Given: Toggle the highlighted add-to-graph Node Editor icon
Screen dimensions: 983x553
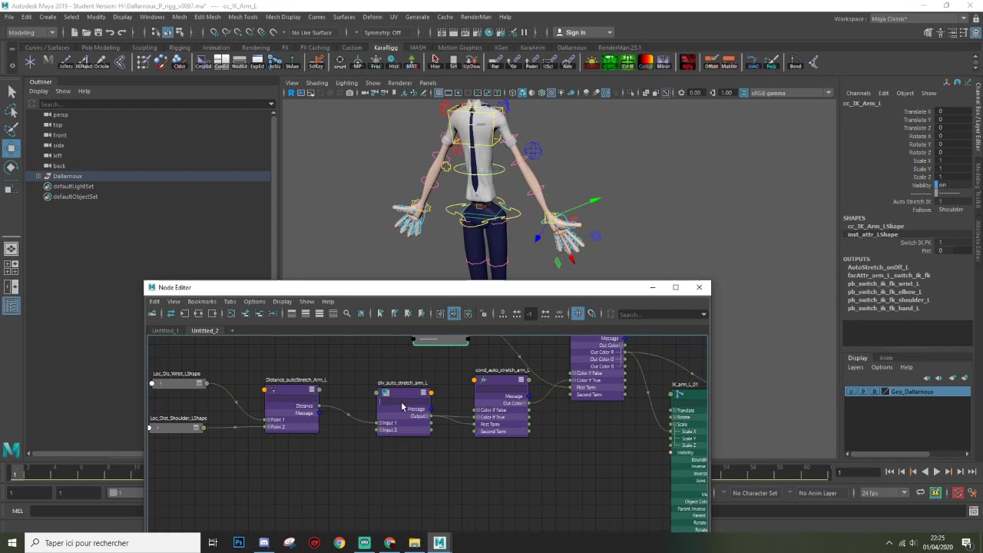Looking at the screenshot, I should [454, 313].
